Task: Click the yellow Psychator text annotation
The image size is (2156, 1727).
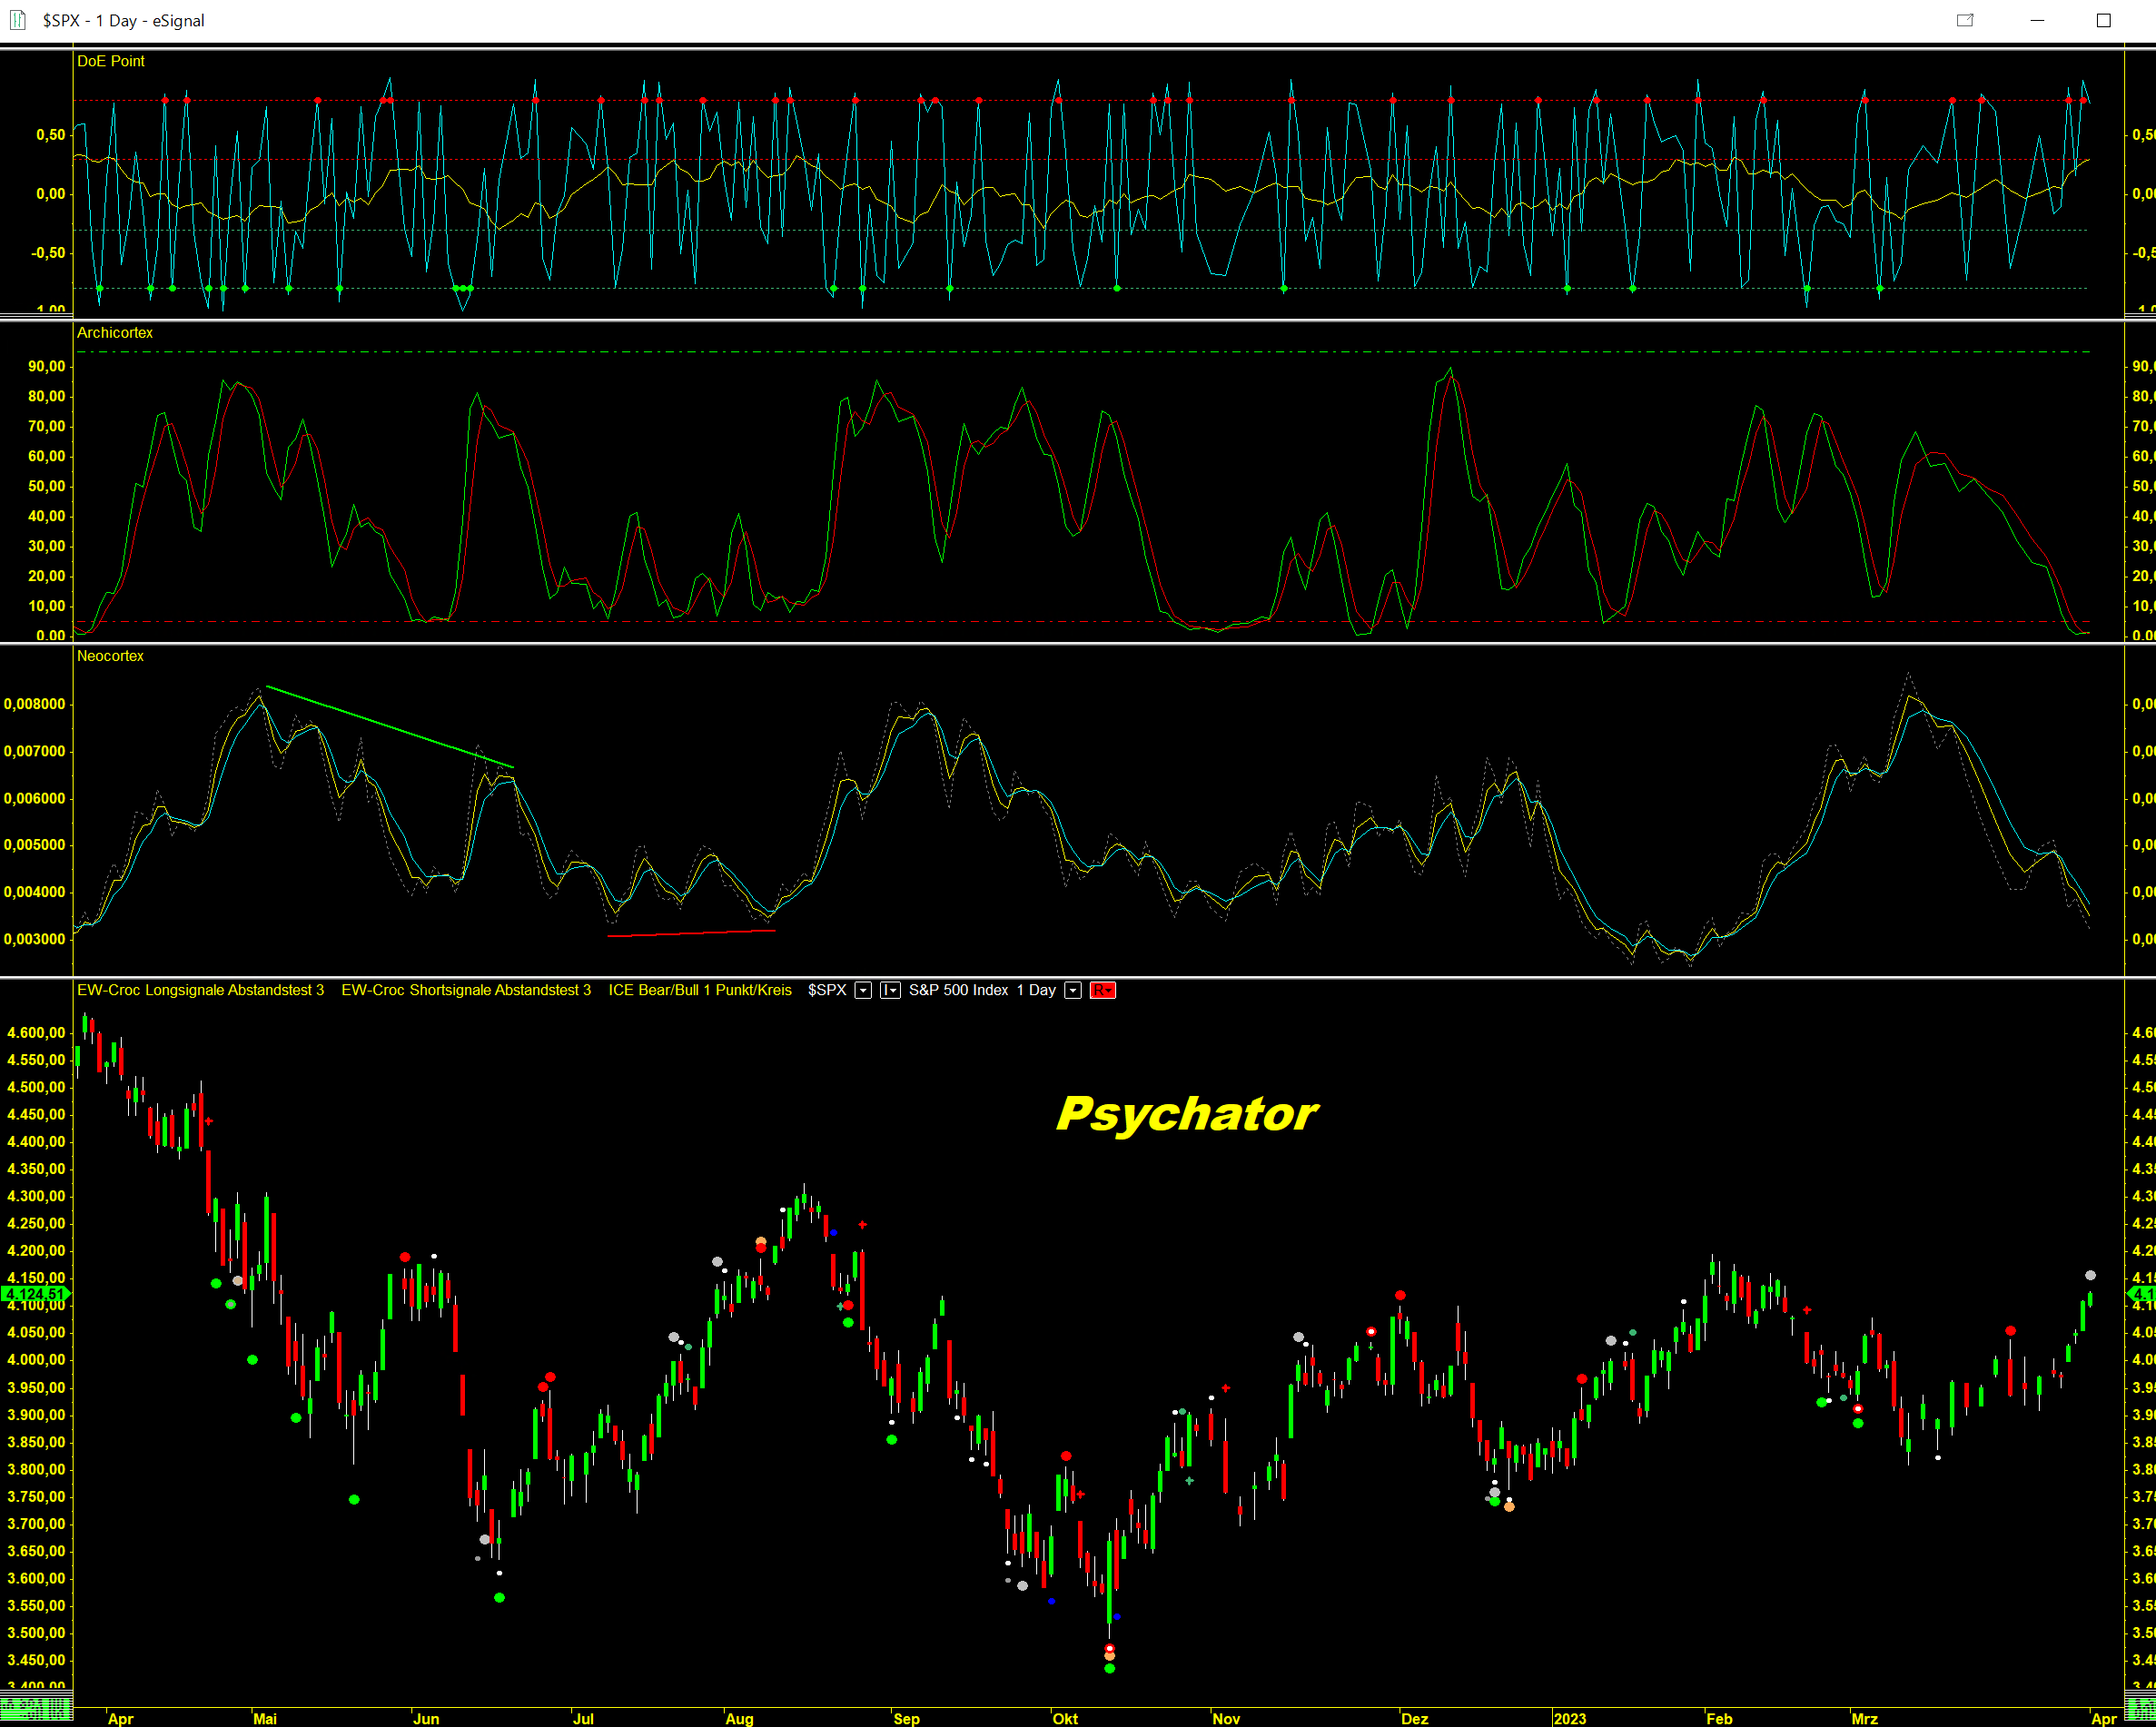Action: (1187, 1114)
